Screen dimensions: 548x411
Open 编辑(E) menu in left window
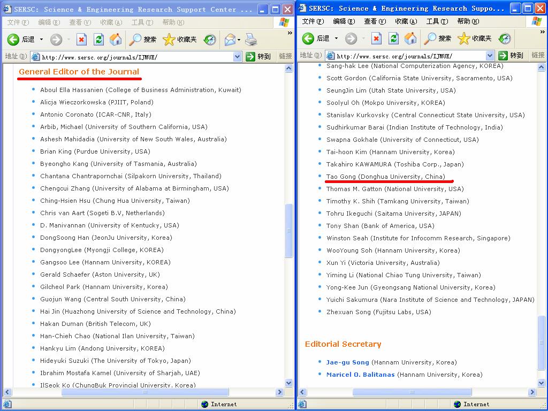[49, 22]
